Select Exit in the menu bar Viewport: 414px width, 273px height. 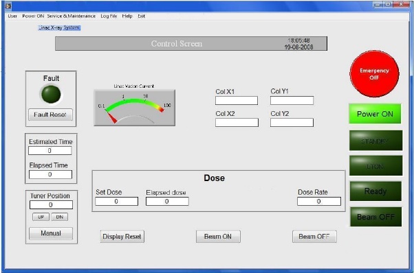(x=141, y=16)
